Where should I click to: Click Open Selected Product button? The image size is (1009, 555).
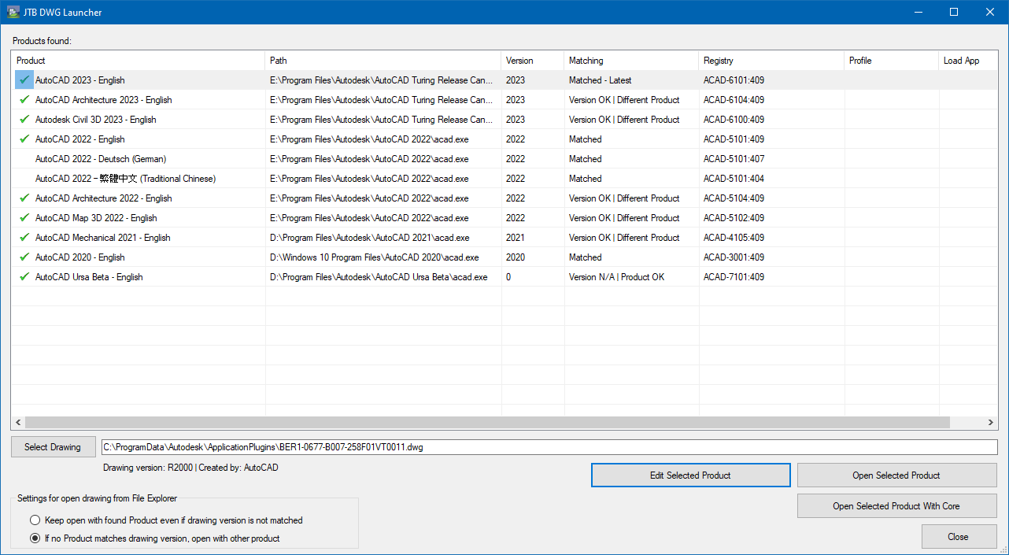[x=896, y=475]
